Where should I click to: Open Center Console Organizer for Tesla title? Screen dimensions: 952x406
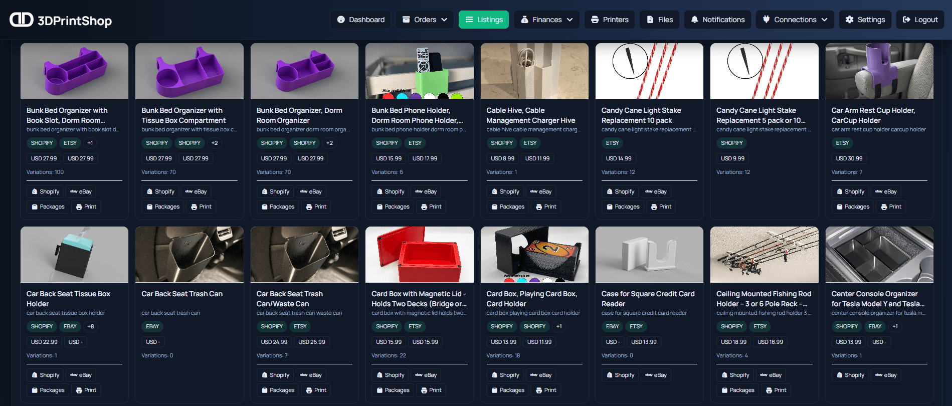point(878,299)
